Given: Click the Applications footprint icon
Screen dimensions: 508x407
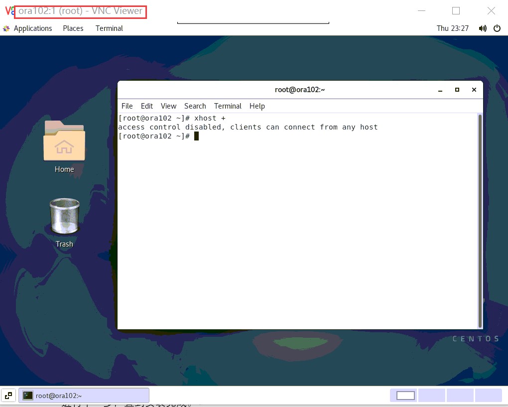Looking at the screenshot, I should pos(5,28).
